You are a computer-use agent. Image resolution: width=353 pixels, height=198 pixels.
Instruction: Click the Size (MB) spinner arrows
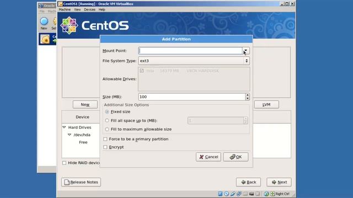[248, 97]
